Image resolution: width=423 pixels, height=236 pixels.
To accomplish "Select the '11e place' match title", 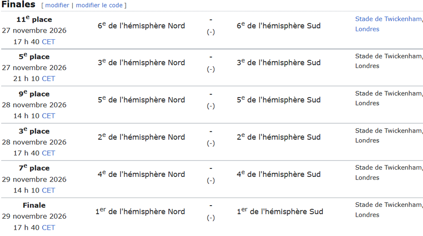I will [34, 19].
